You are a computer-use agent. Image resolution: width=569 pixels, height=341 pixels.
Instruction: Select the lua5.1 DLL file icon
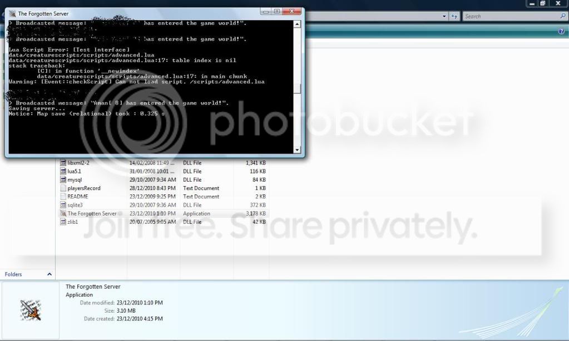tap(63, 171)
